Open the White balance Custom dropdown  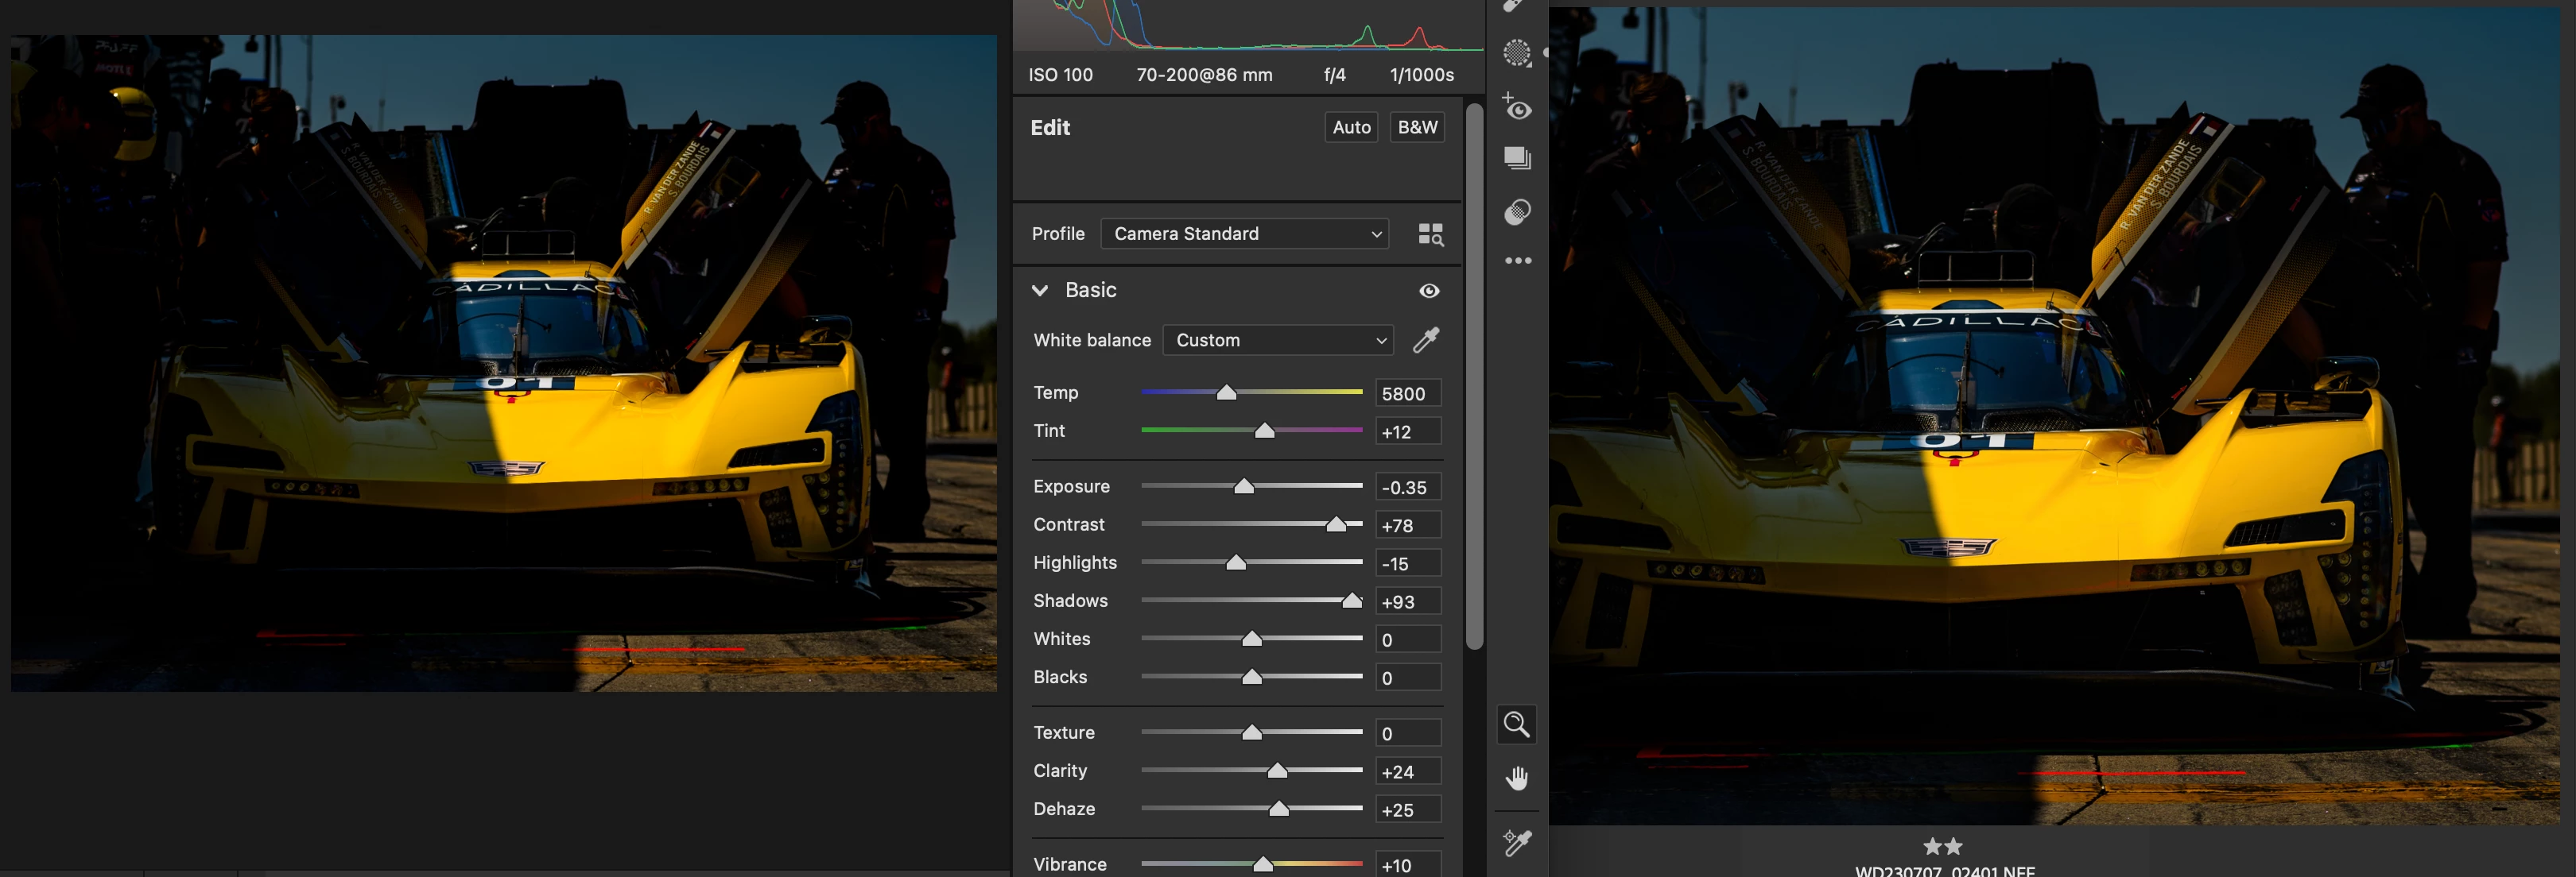[x=1277, y=340]
